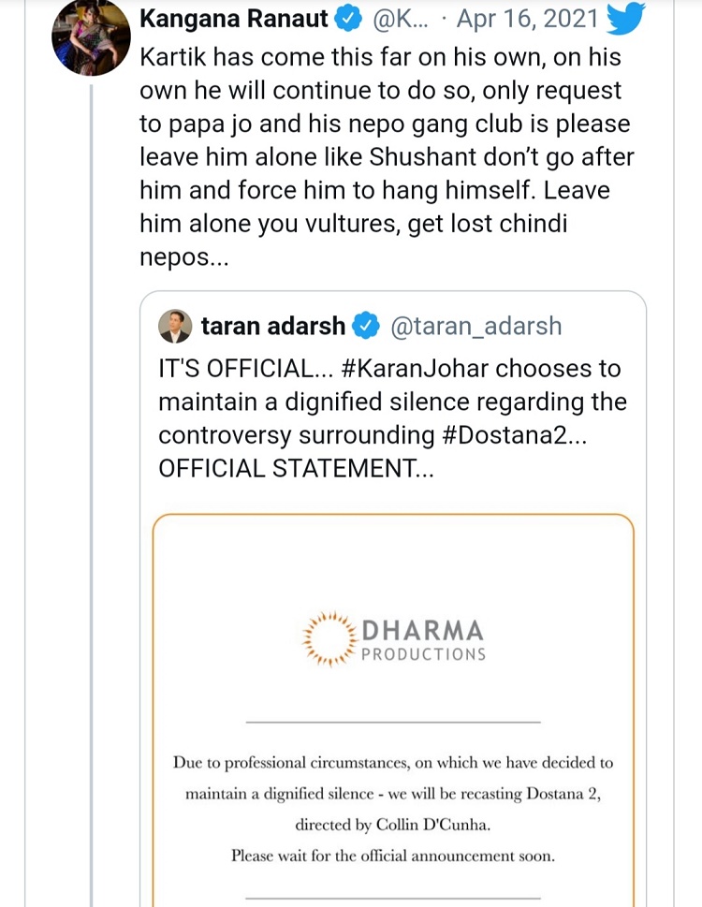Click the DHARMA PRODUCTIONS wordmark
Viewport: 702px width, 907px height.
click(423, 640)
